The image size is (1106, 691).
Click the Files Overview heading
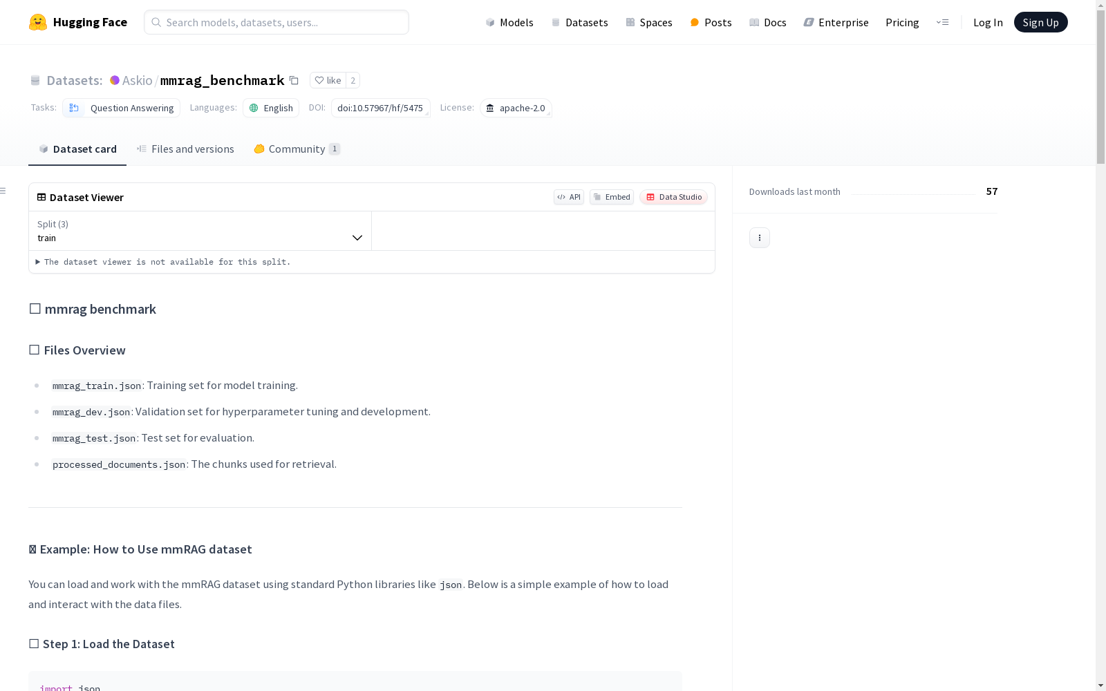[x=77, y=350]
